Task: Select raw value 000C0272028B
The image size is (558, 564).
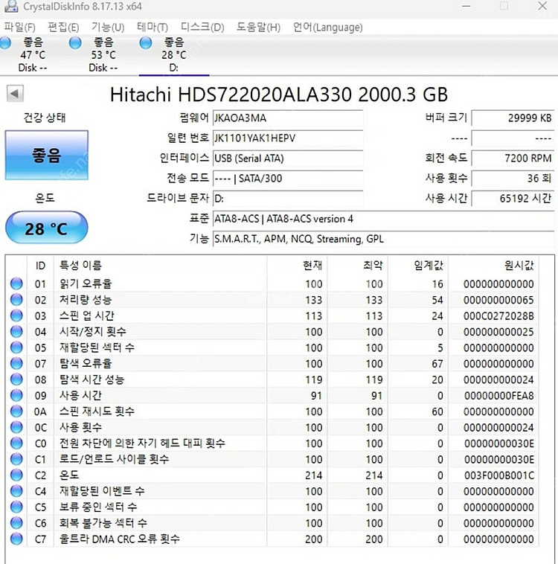Action: click(x=498, y=315)
